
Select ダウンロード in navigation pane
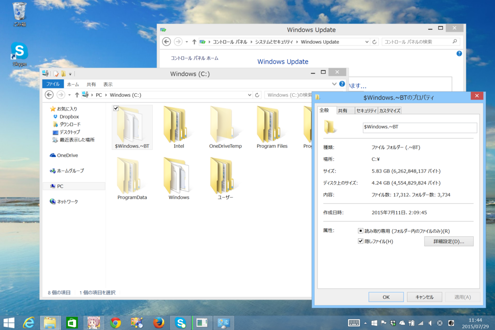70,124
